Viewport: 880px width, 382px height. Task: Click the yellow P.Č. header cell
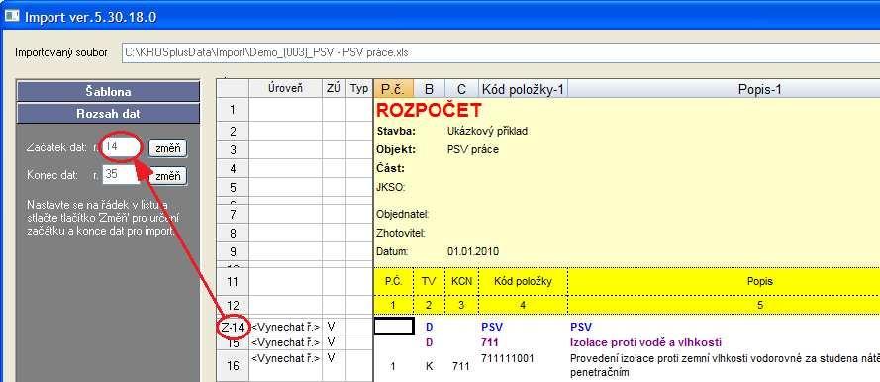point(393,281)
